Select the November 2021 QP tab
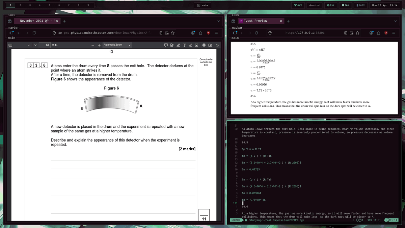The height and width of the screenshot is (228, 405). point(37,21)
